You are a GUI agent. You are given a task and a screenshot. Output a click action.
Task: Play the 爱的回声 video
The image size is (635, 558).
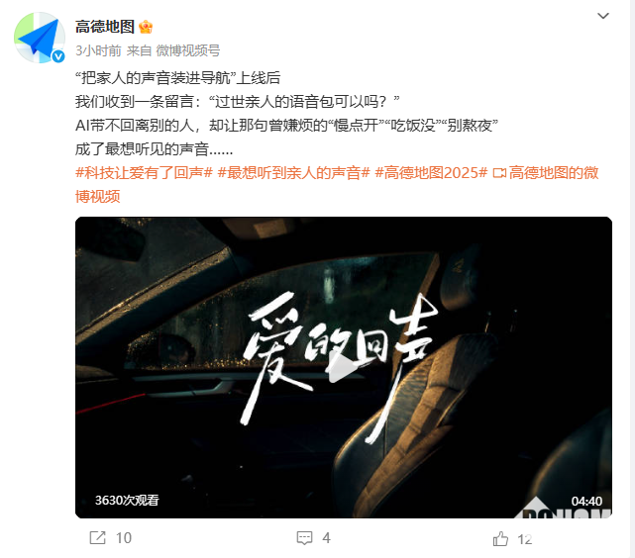pos(344,368)
